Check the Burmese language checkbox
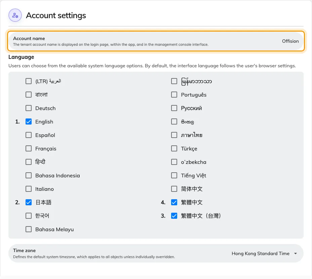This screenshot has height=279, width=312. point(174,81)
